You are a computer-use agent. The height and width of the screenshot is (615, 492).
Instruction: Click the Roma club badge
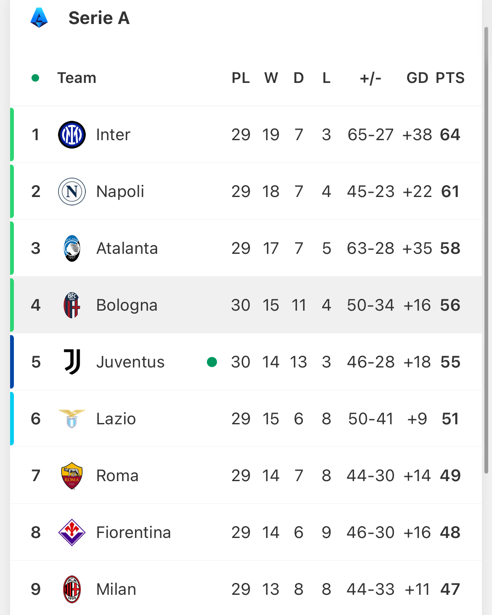tap(72, 476)
